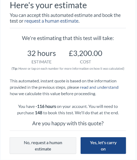
Task: Click the 'Are you happy with this quote?' text
Action: pos(68,123)
